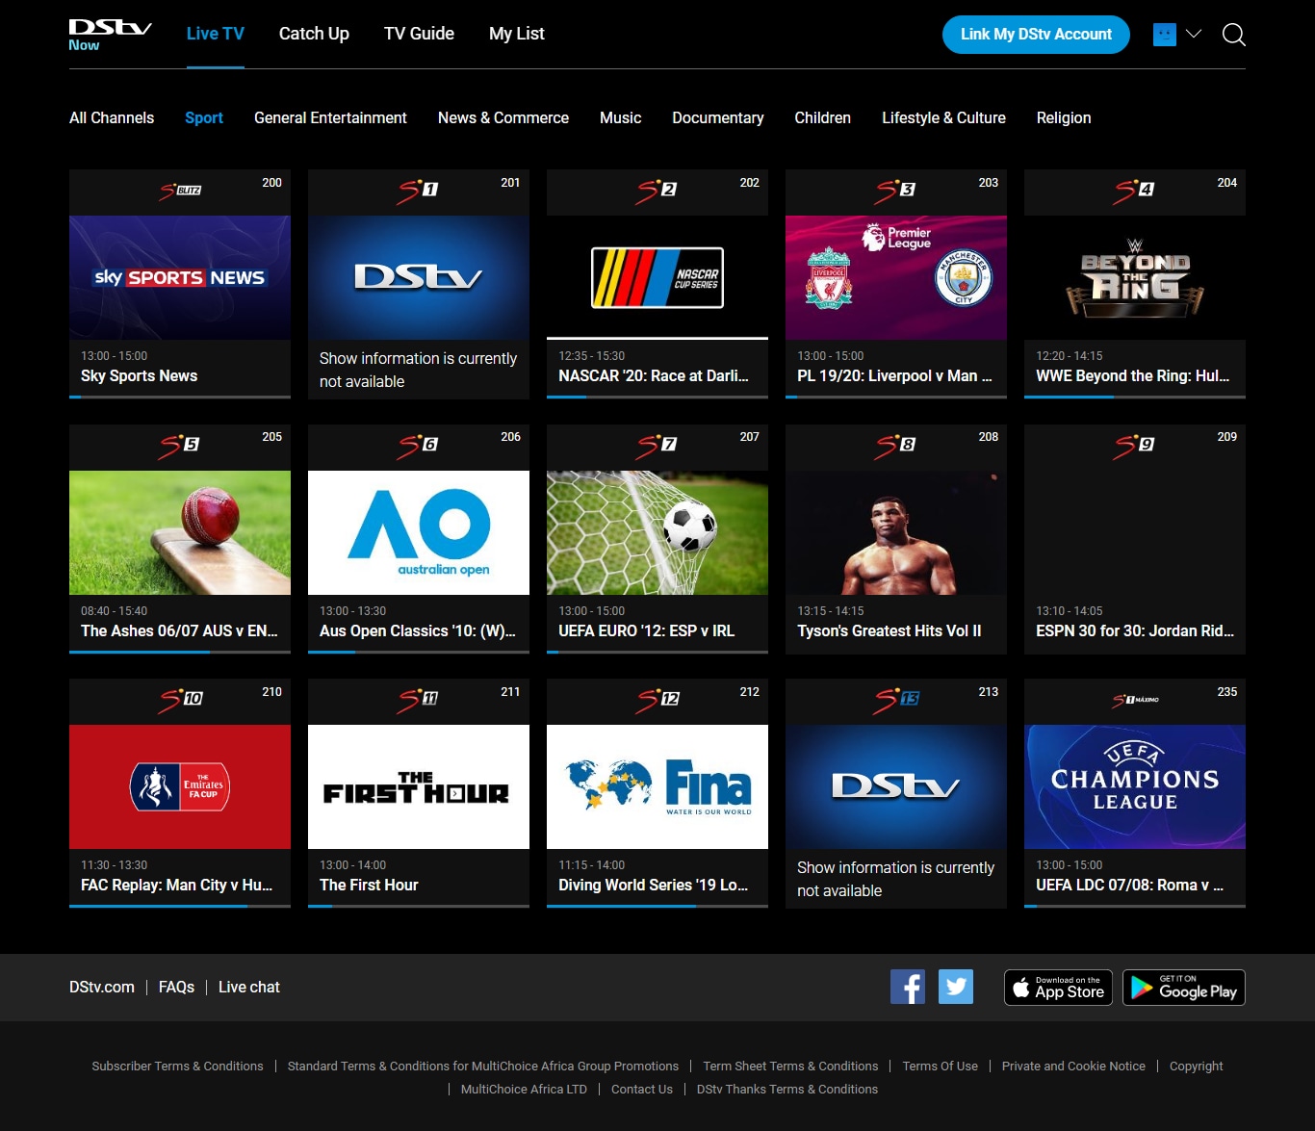Play the Liverpool v Man City thumbnail
Image resolution: width=1315 pixels, height=1131 pixels.
(896, 277)
